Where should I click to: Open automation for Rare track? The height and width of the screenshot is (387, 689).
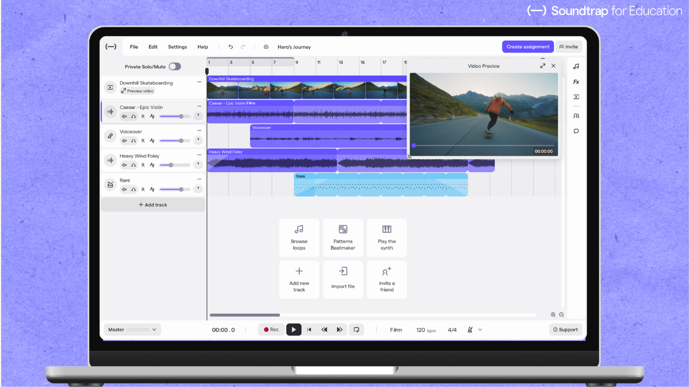(x=152, y=189)
